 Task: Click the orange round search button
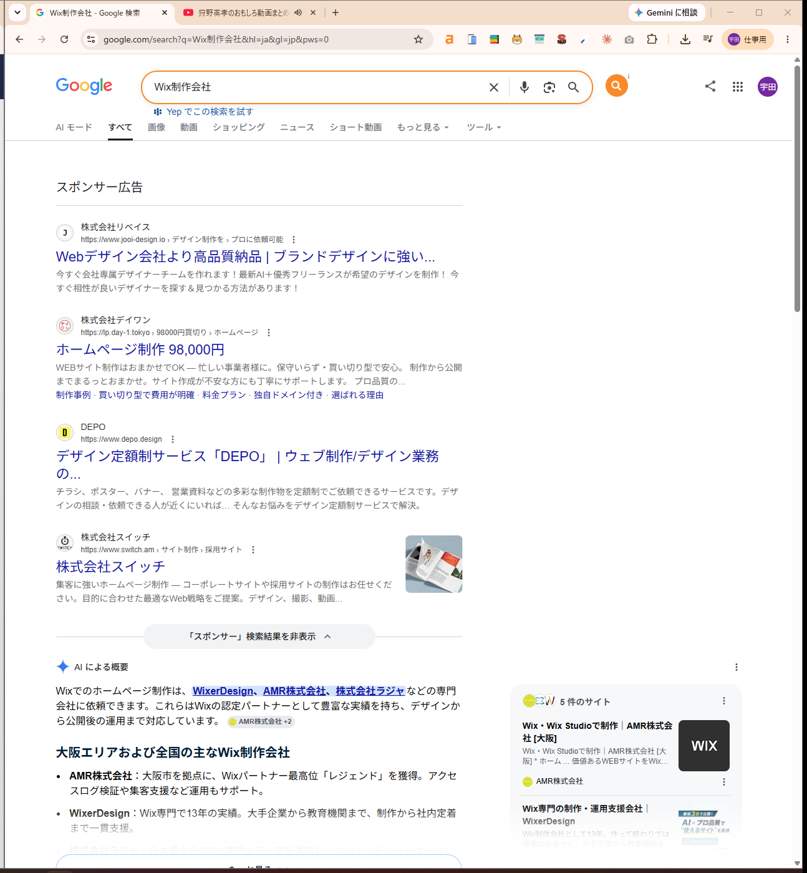(x=616, y=85)
